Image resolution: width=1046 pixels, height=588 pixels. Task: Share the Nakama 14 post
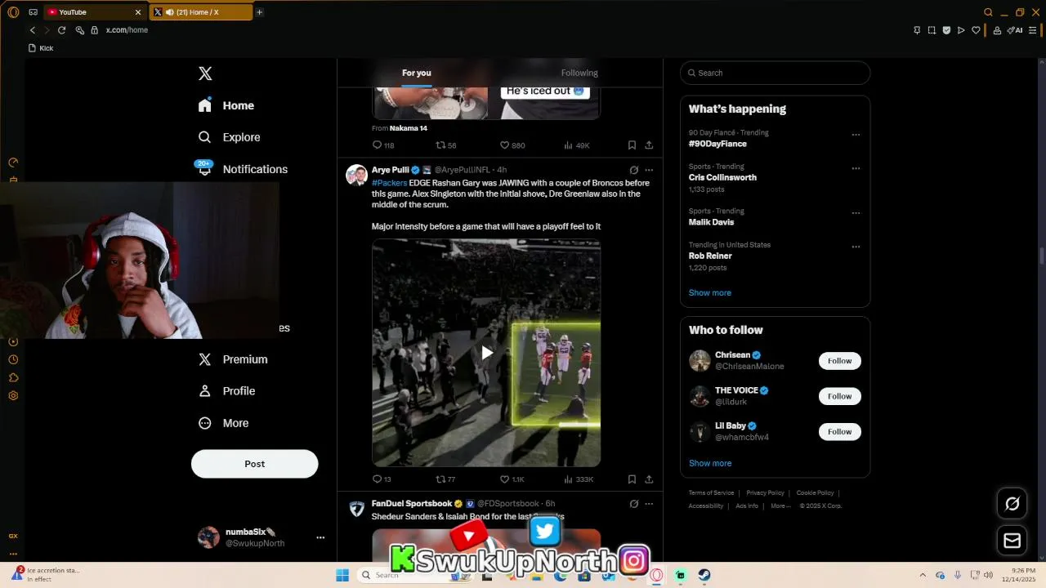coord(649,145)
